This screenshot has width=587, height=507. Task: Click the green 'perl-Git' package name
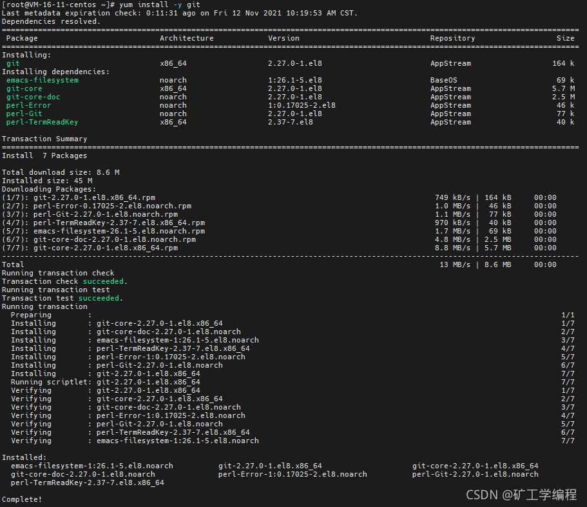coord(24,114)
